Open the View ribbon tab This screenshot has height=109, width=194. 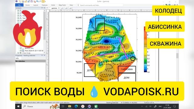71,5
